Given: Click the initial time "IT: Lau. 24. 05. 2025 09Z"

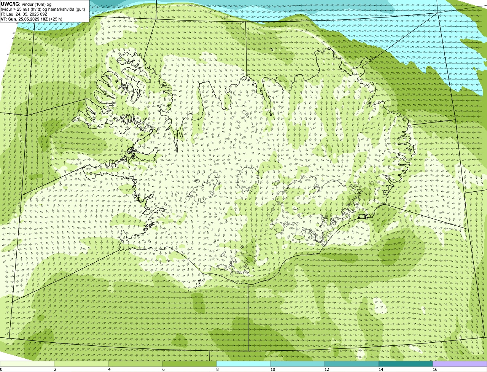Looking at the screenshot, I should coord(24,14).
